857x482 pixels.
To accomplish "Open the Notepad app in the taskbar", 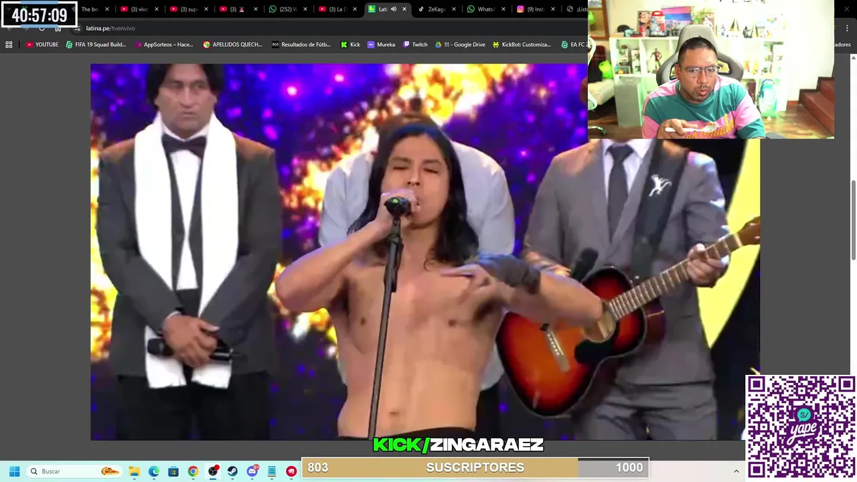I will click(272, 471).
